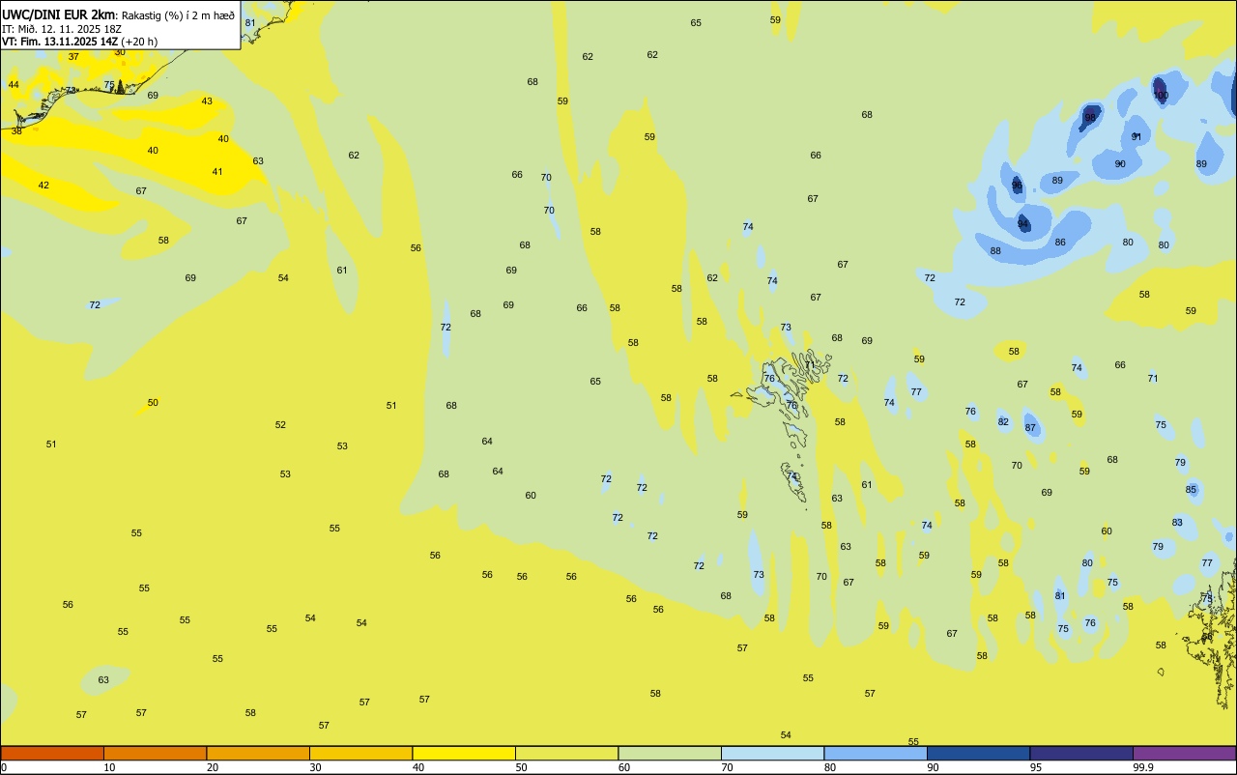Image resolution: width=1237 pixels, height=775 pixels.
Task: Click the title 'UWC/DINI EUR 2km'
Action: 58,14
